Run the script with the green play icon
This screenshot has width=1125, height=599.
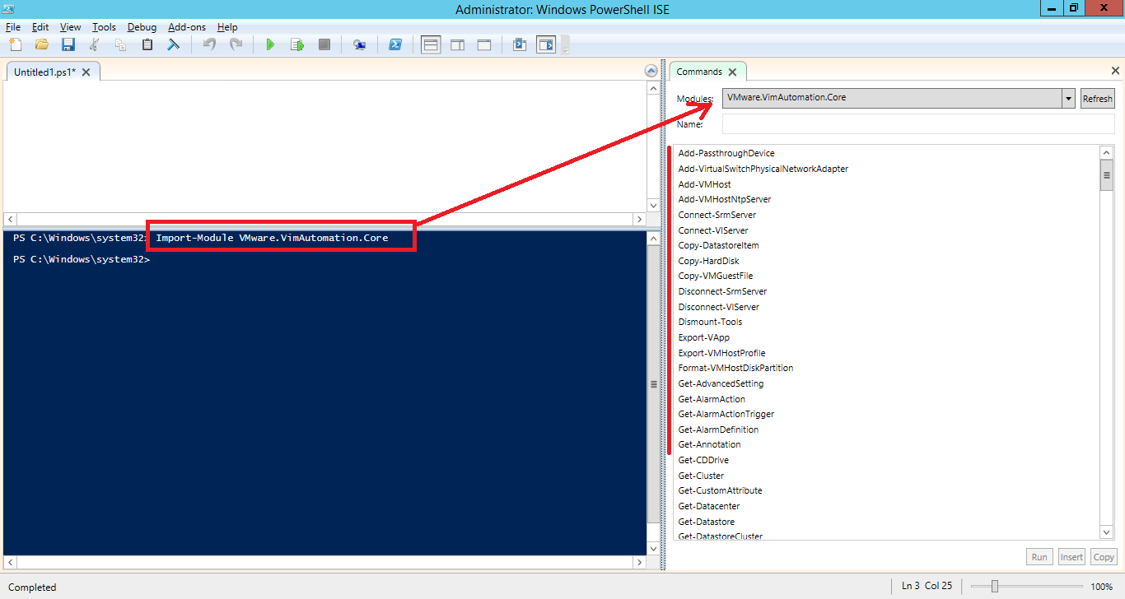click(271, 44)
